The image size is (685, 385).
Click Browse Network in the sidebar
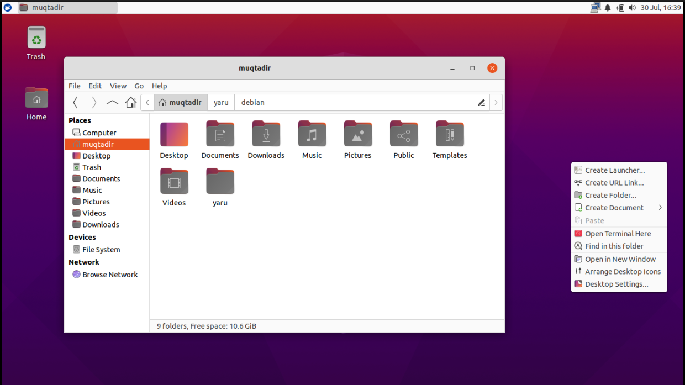pyautogui.click(x=109, y=274)
